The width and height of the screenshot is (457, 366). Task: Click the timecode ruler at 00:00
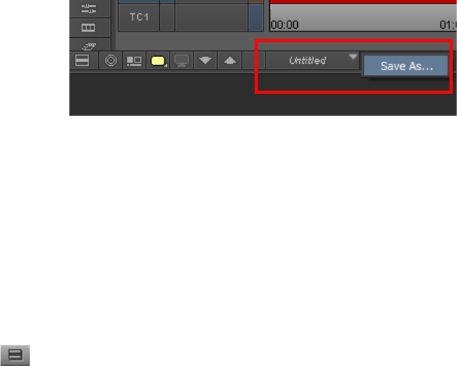(x=285, y=25)
